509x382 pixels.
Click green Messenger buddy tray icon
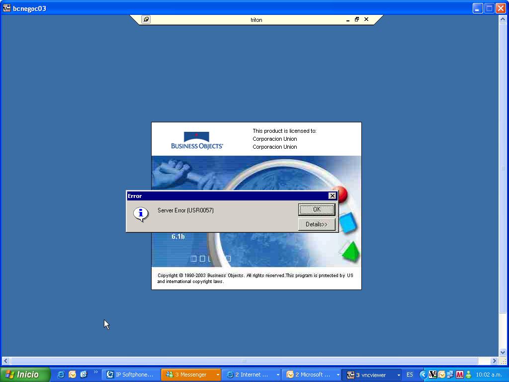click(468, 375)
